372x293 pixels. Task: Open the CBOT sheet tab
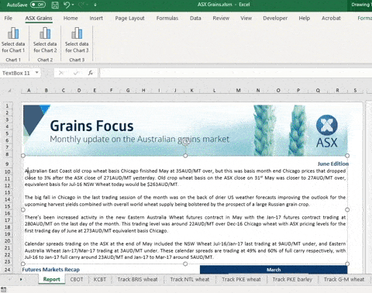77,280
